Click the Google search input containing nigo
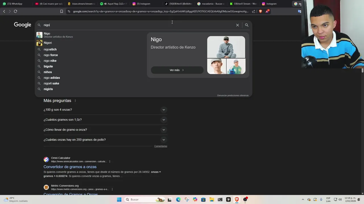 click(x=138, y=25)
